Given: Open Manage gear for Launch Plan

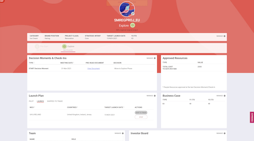Looking at the screenshot, I should (x=155, y=96).
